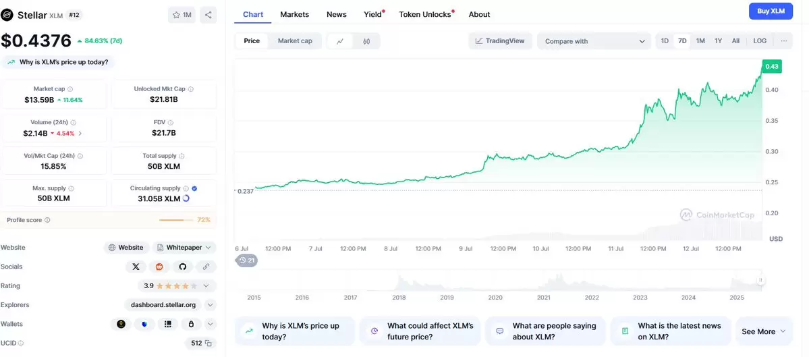Screen dimensions: 809x357
Task: Expand volume details arrow
Action: pos(80,133)
